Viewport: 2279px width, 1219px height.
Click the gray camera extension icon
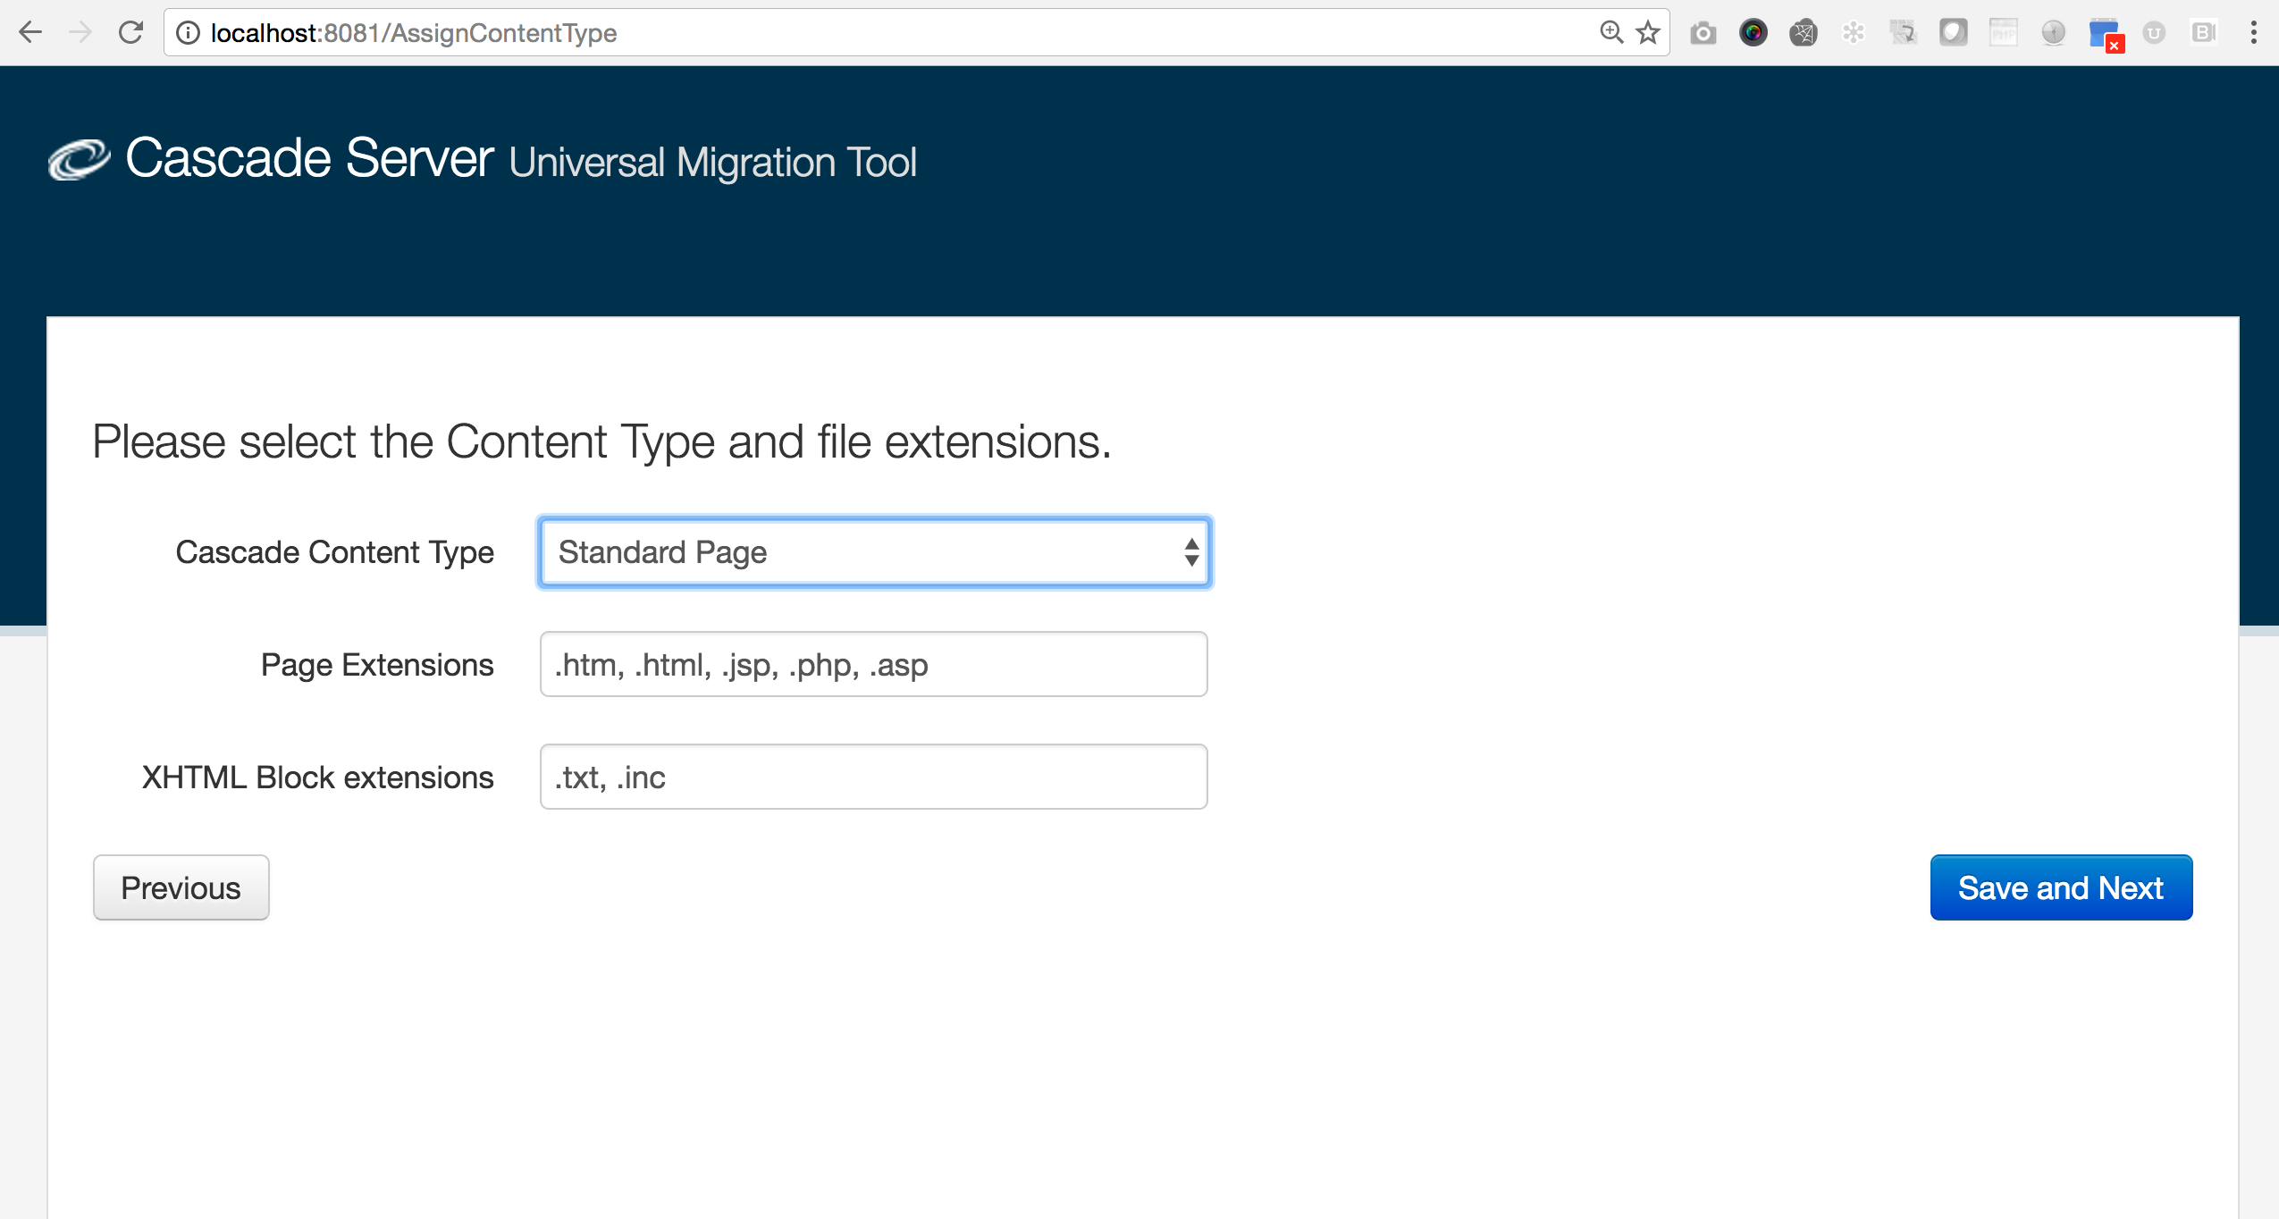point(1703,33)
